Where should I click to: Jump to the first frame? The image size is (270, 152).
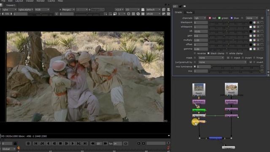click(36, 144)
